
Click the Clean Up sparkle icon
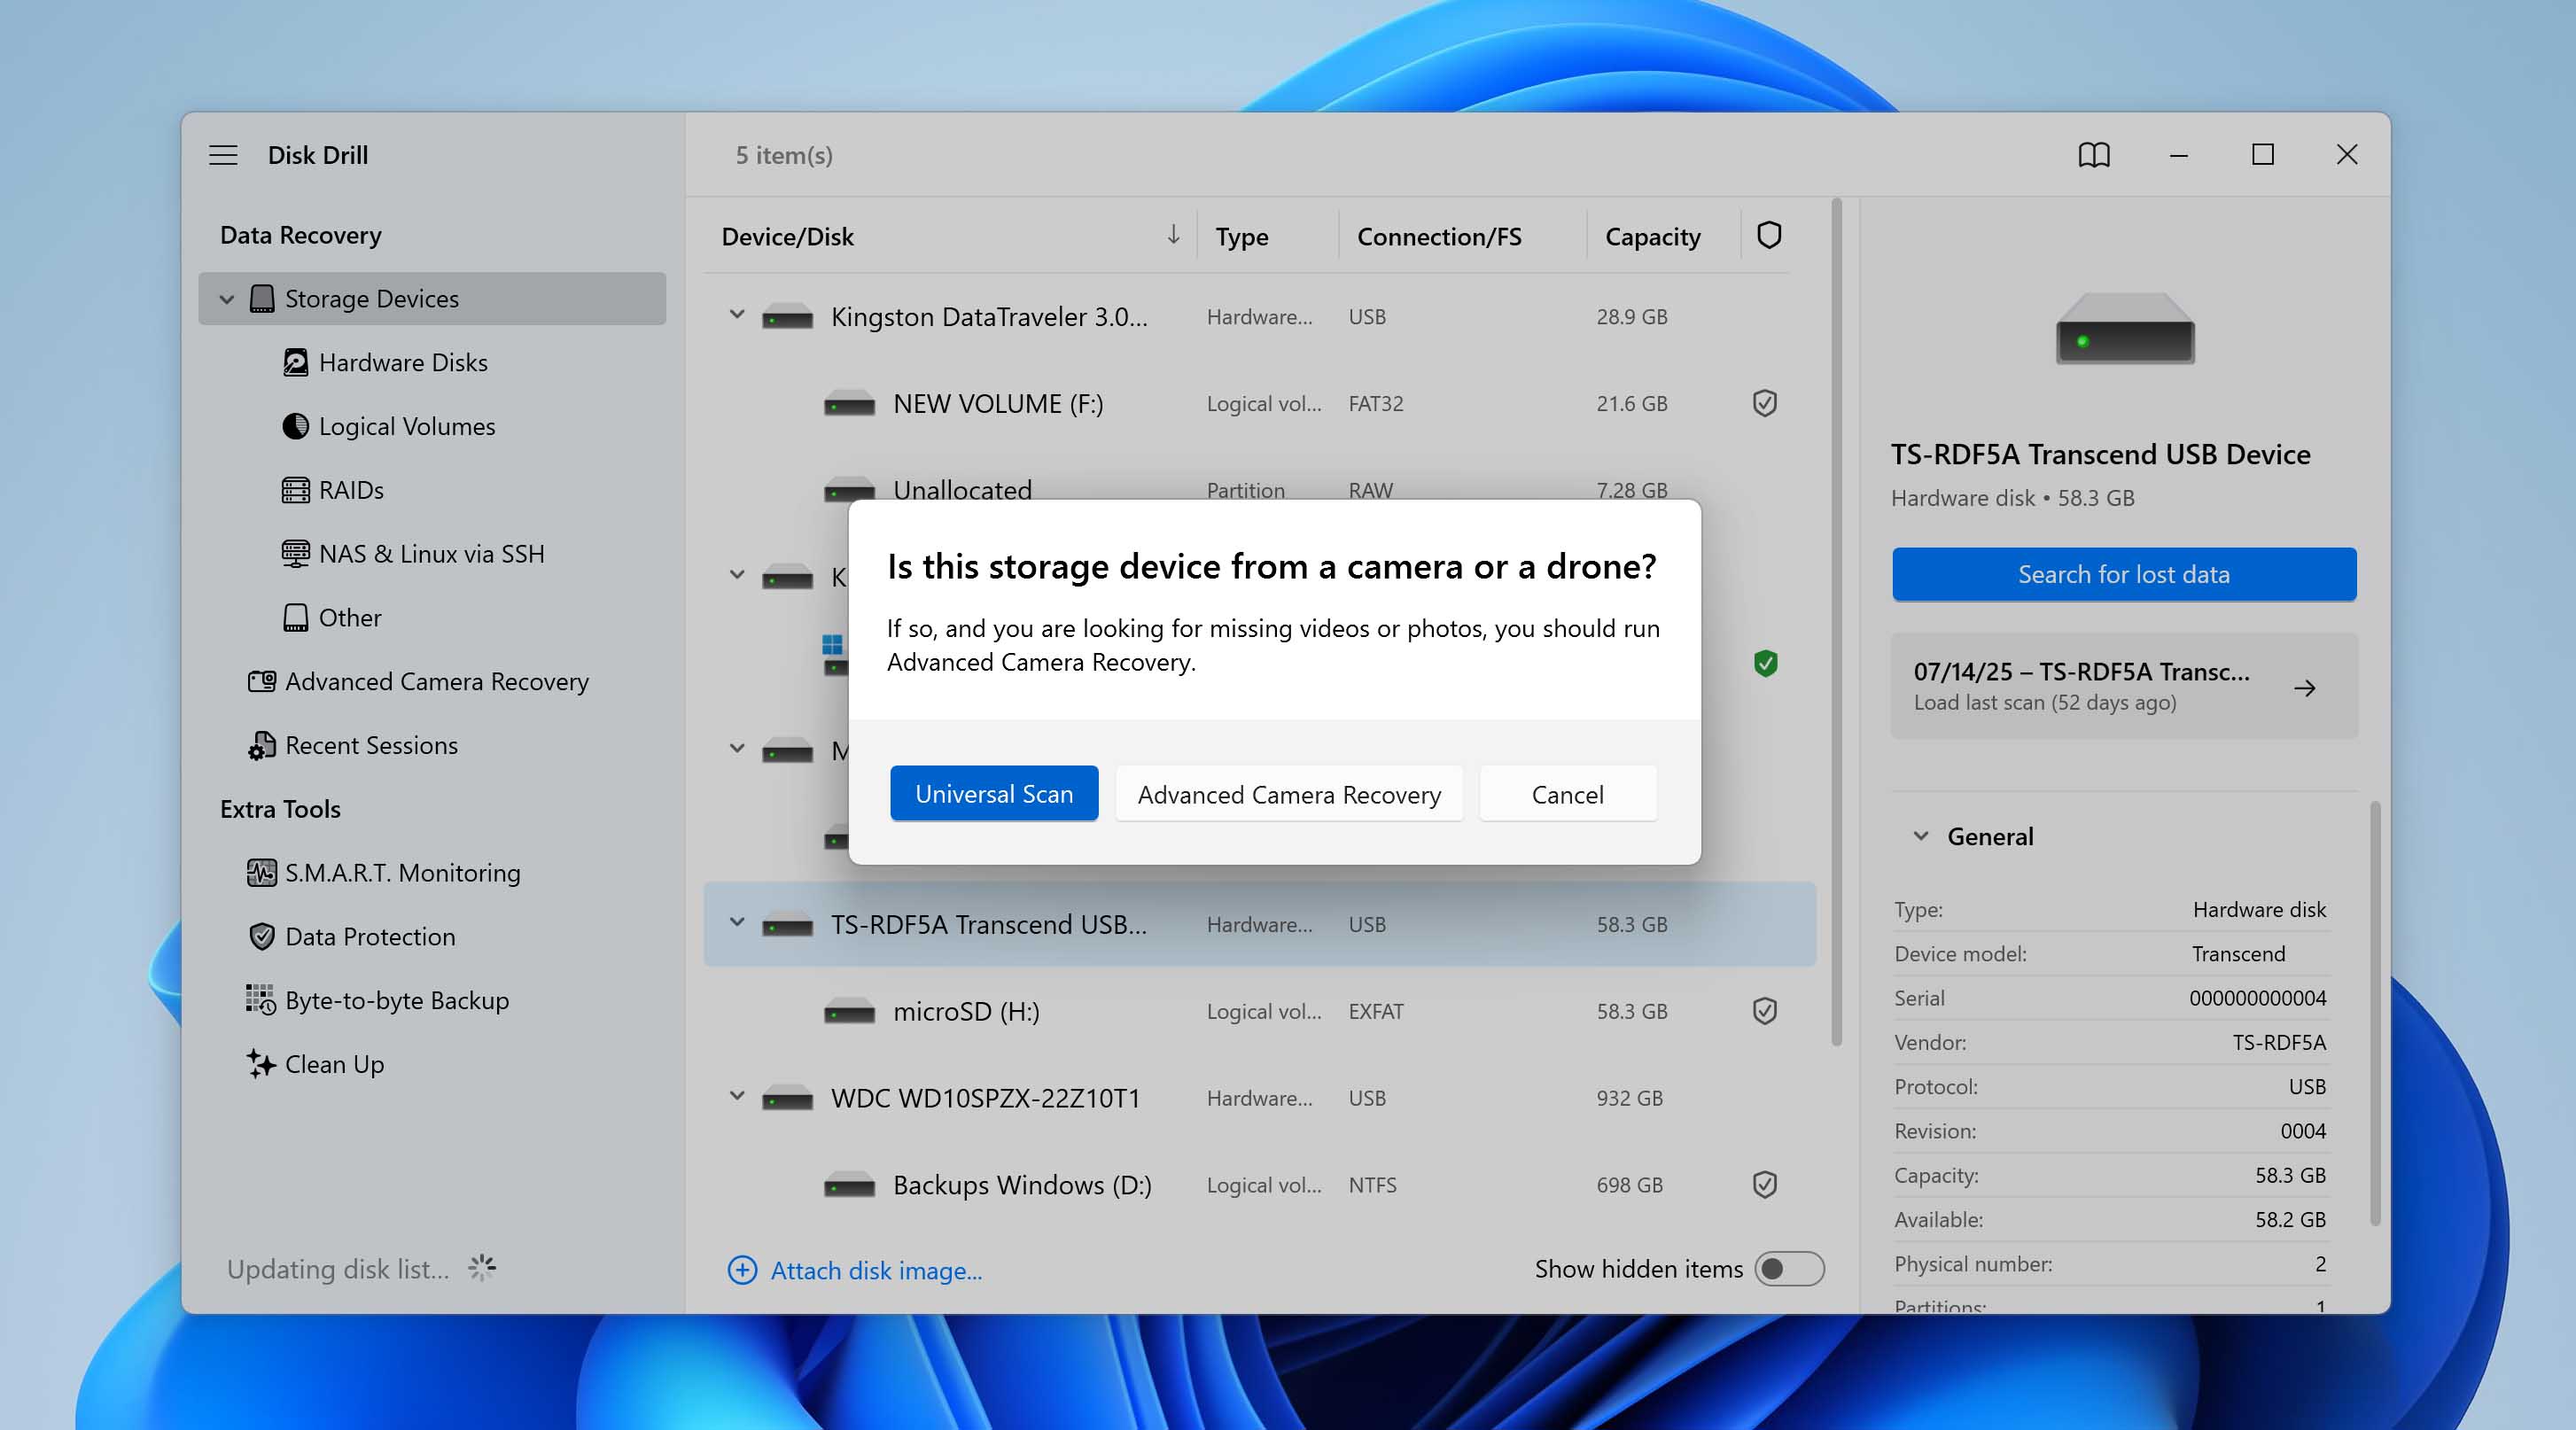(x=262, y=1063)
